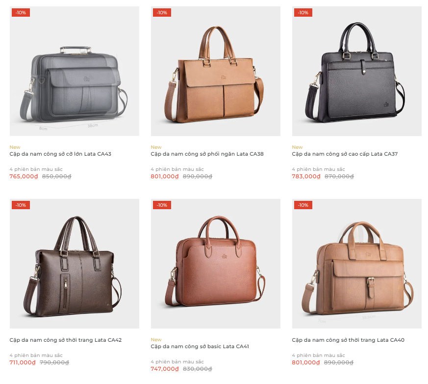Click the -10% badge on Lata CA38
Screen dimensions: 428x384
(x=162, y=13)
